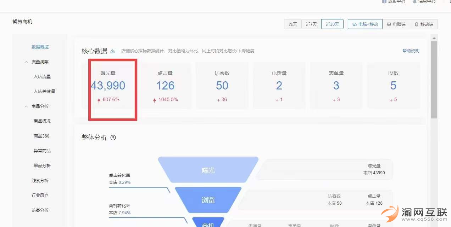The width and height of the screenshot is (451, 227).
Task: Select the 电脑+移动 device filter
Action: [x=365, y=24]
